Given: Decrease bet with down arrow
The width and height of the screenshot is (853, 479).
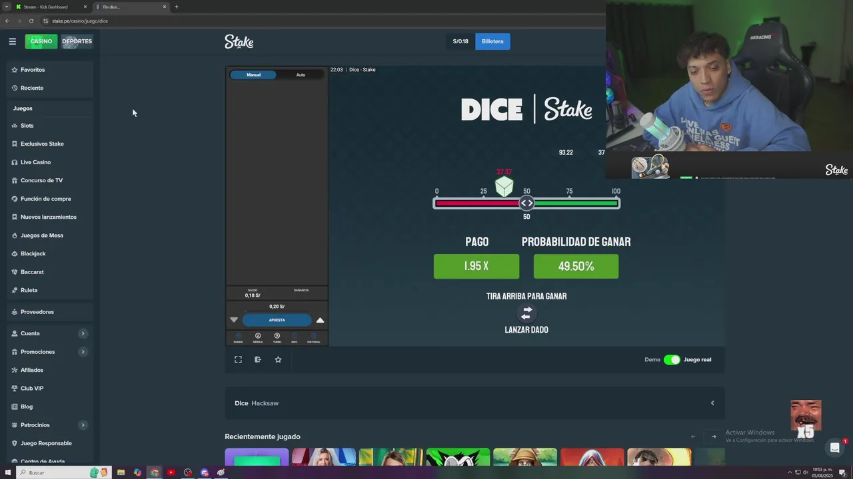Looking at the screenshot, I should tap(234, 320).
